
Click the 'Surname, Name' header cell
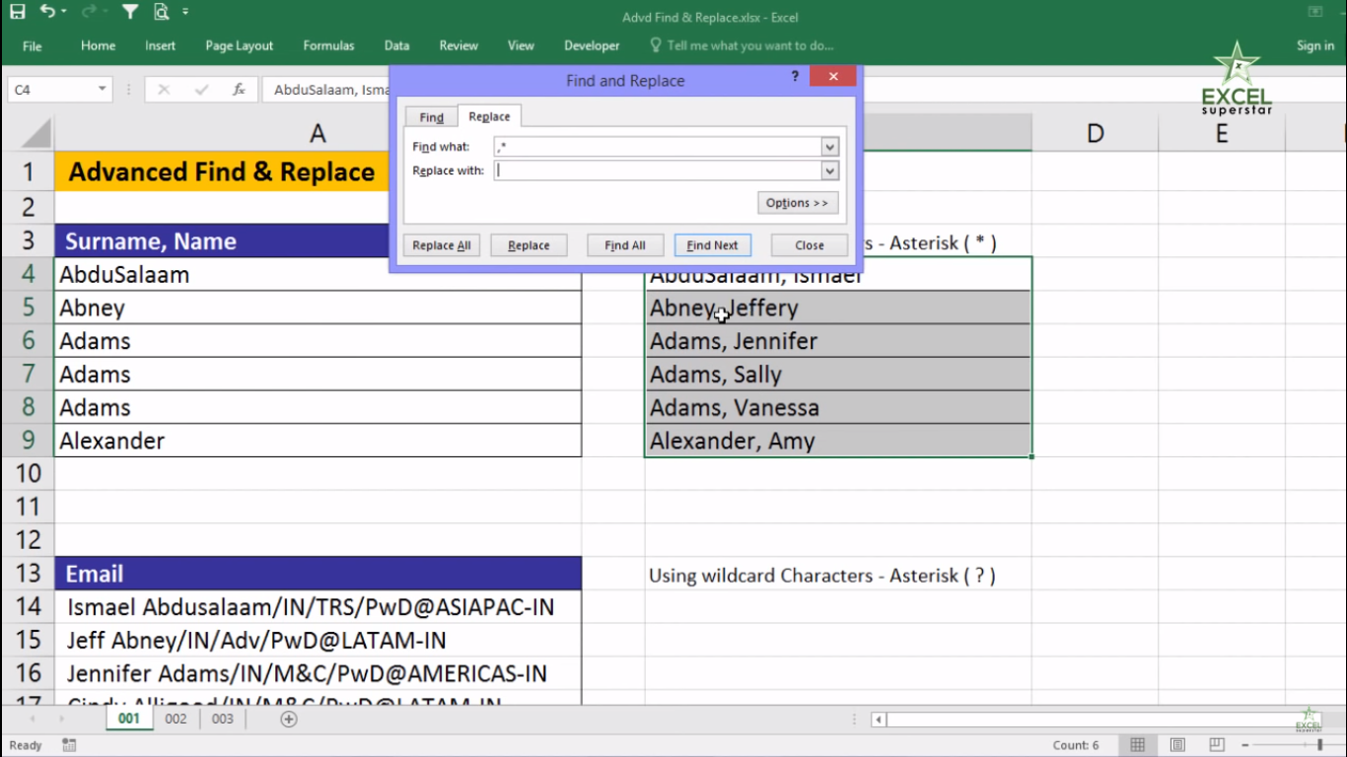(x=318, y=241)
